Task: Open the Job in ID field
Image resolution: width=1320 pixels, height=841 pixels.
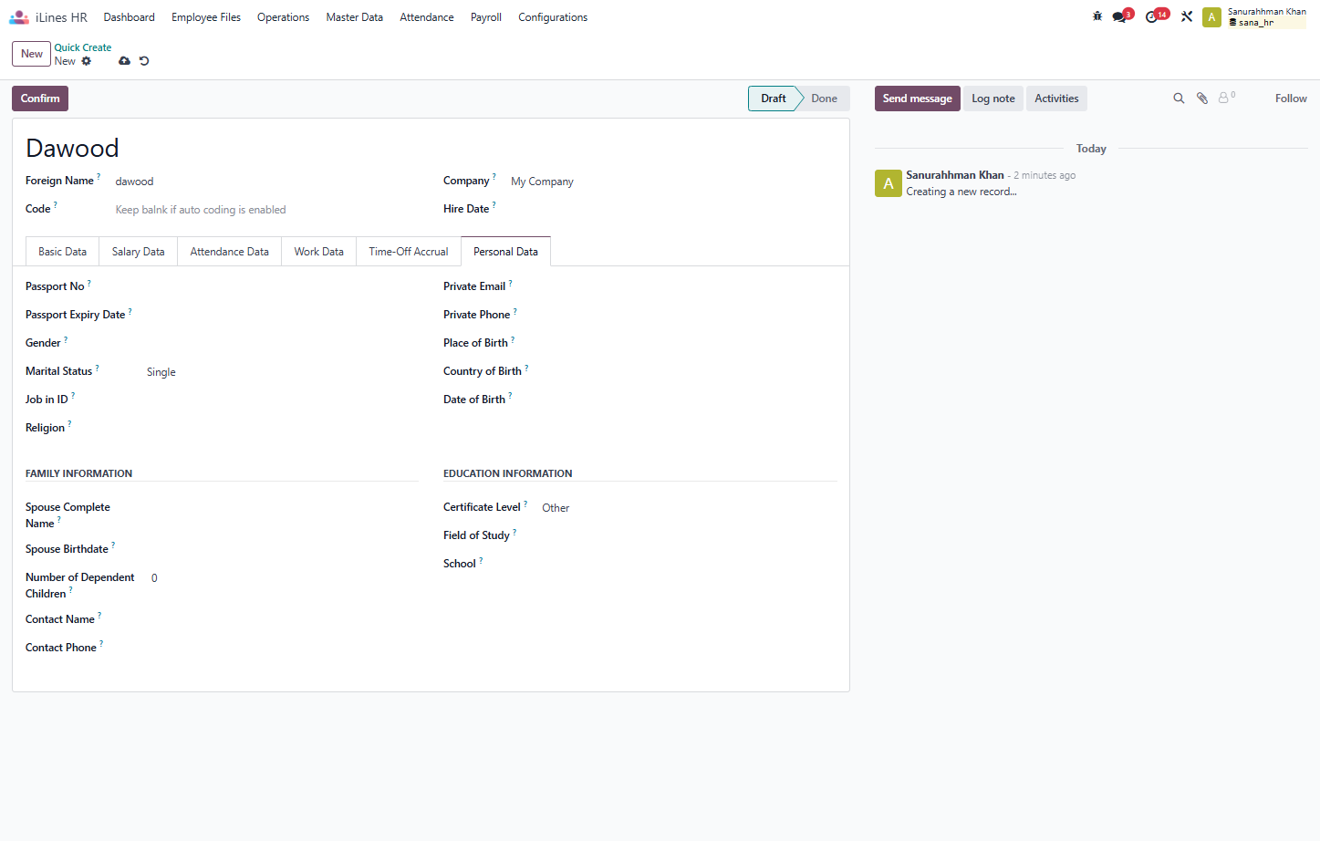Action: point(282,400)
